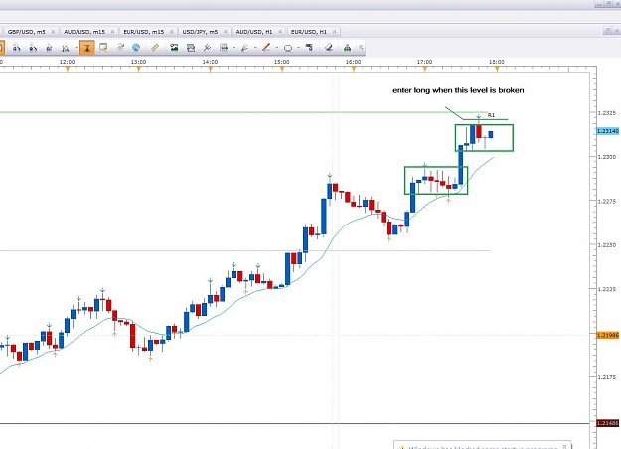
Task: Click the zoom in magnifier icon
Action: click(x=16, y=48)
